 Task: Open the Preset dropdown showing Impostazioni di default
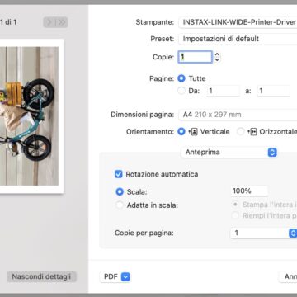[238, 39]
